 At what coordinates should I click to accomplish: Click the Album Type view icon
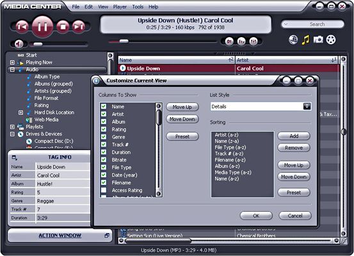tap(29, 77)
